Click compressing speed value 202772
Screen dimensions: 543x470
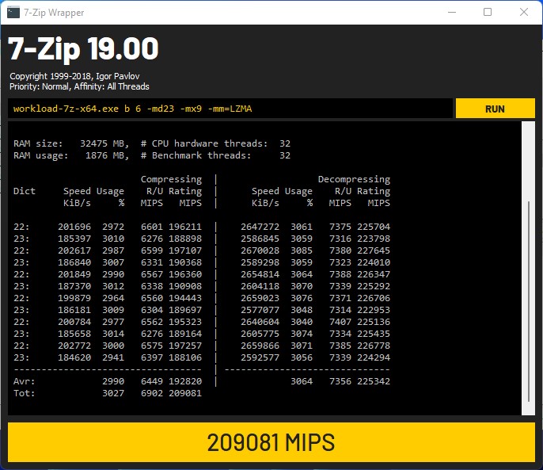74,346
